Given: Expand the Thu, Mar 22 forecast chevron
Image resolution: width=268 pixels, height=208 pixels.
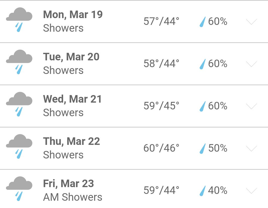Looking at the screenshot, I should [x=251, y=148].
